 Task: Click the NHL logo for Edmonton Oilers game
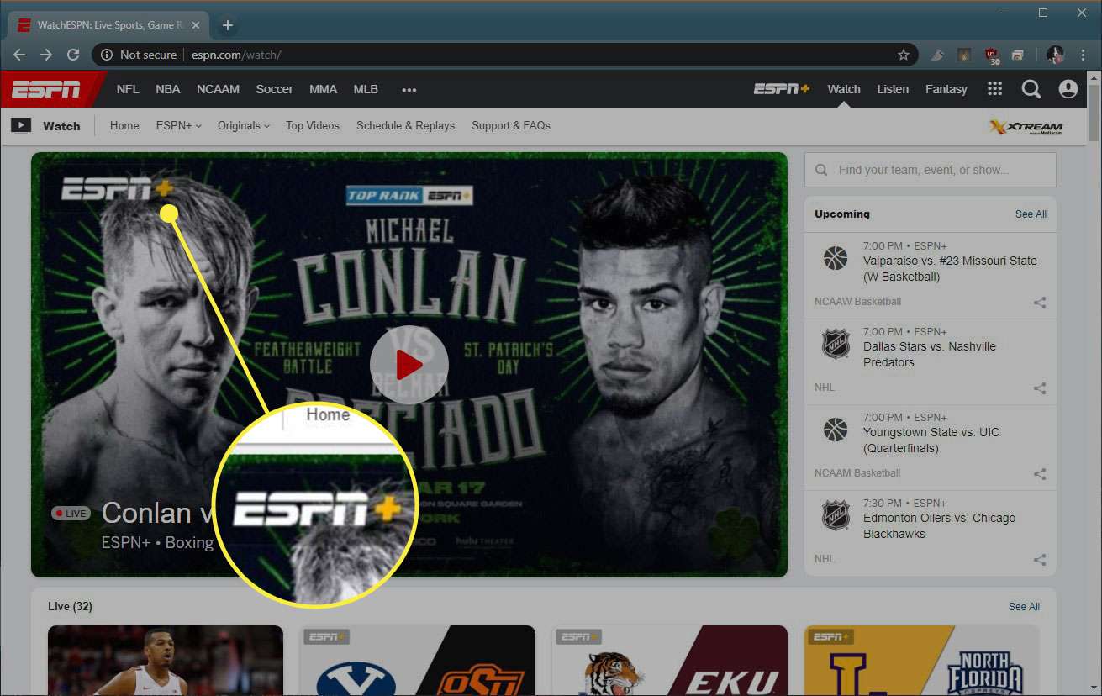(836, 515)
